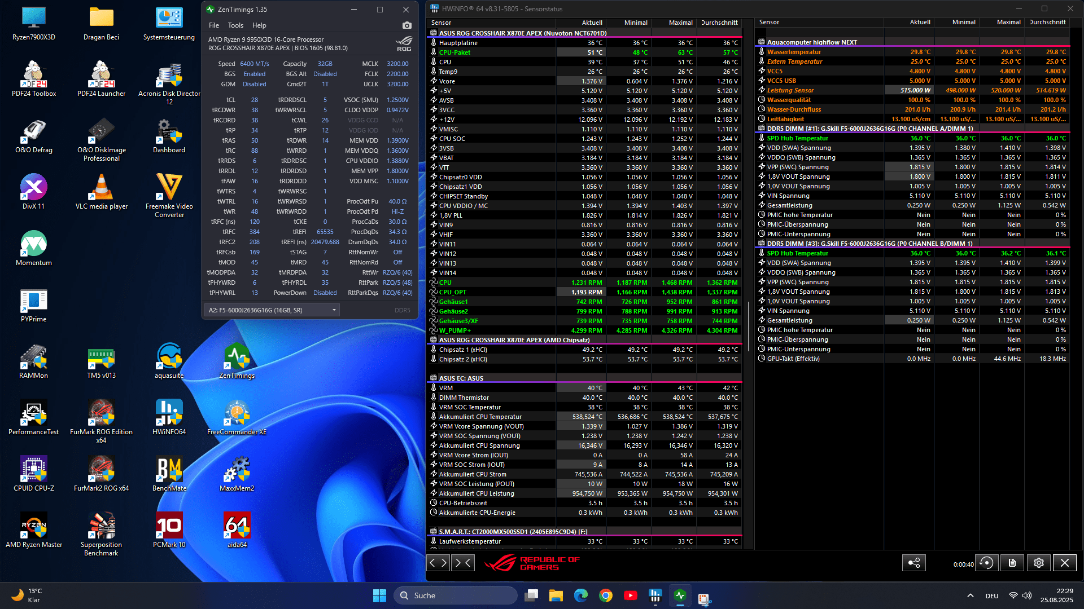Click HWiNFO network share icon
Image resolution: width=1084 pixels, height=609 pixels.
click(x=913, y=563)
